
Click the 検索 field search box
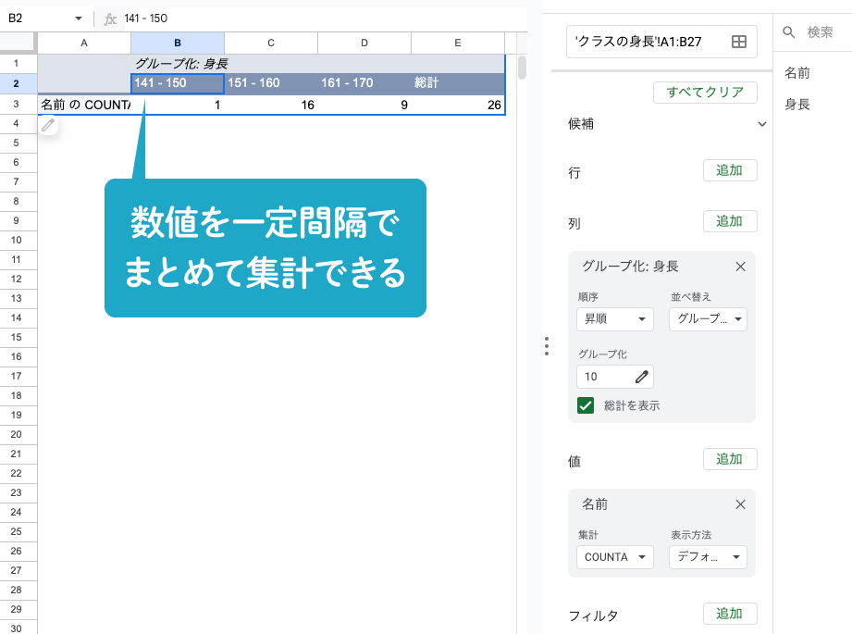(820, 32)
